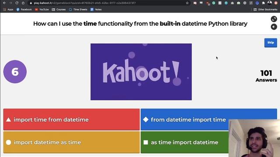
Task: Click the countdown timer showing 6
Action: 15,72
